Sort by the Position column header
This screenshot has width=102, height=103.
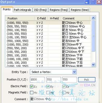point(20,18)
